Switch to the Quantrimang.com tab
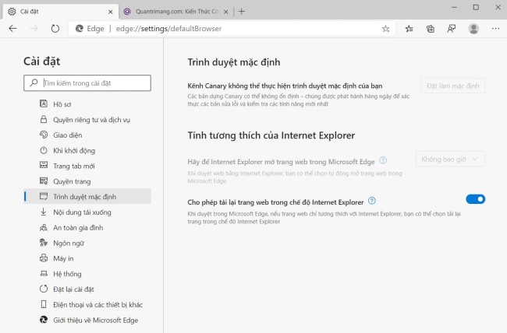The image size is (507, 333). pyautogui.click(x=176, y=12)
